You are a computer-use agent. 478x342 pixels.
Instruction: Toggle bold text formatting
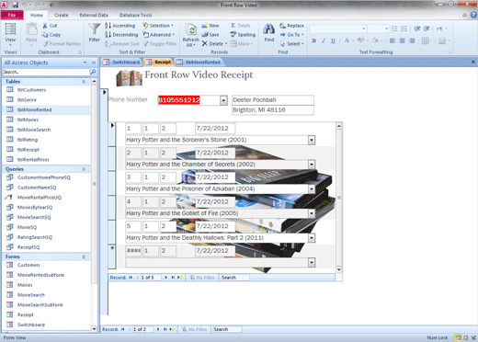pos(314,40)
